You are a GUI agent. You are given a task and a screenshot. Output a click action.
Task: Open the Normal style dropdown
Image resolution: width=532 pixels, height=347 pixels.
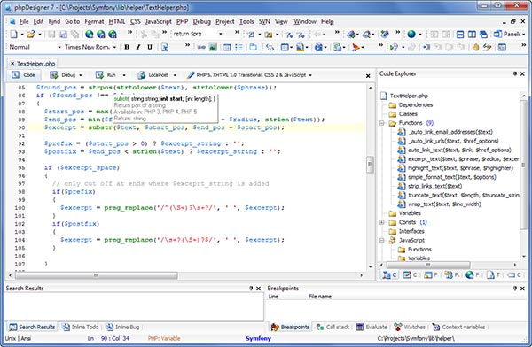(59, 47)
